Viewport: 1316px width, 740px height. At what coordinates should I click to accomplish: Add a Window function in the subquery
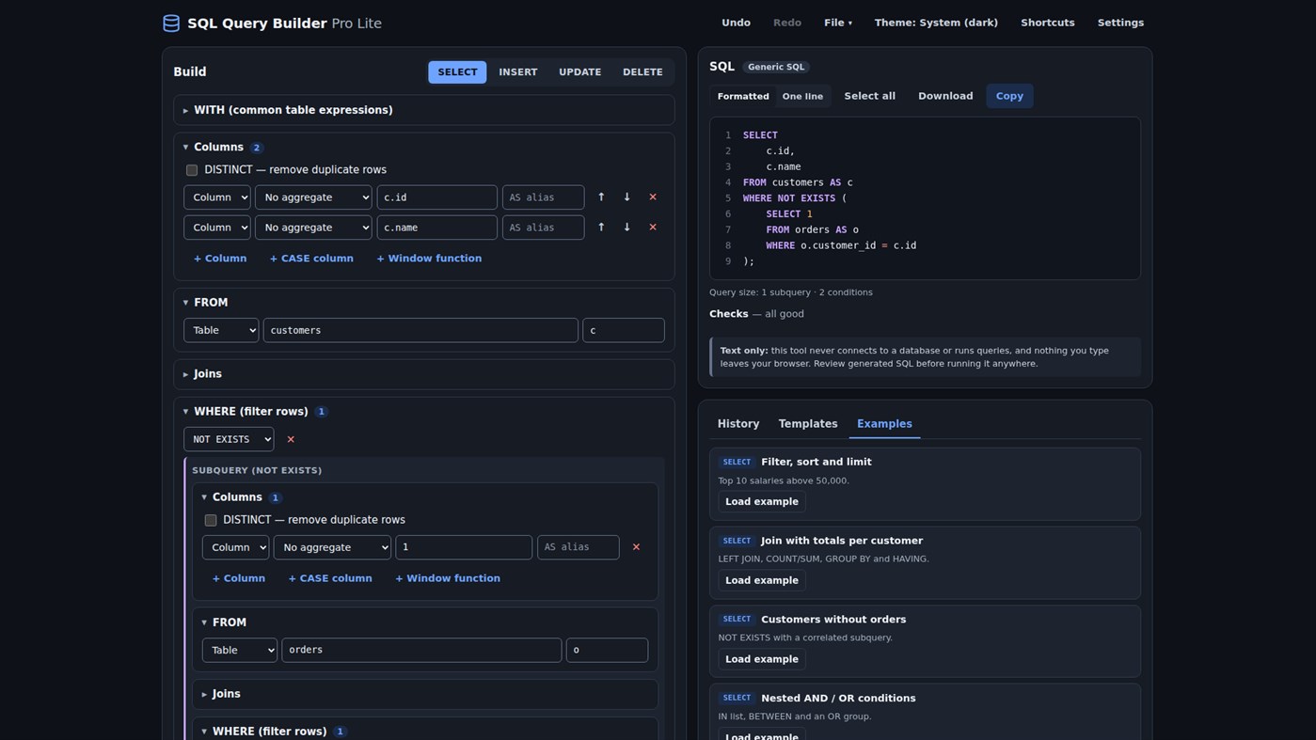click(448, 578)
